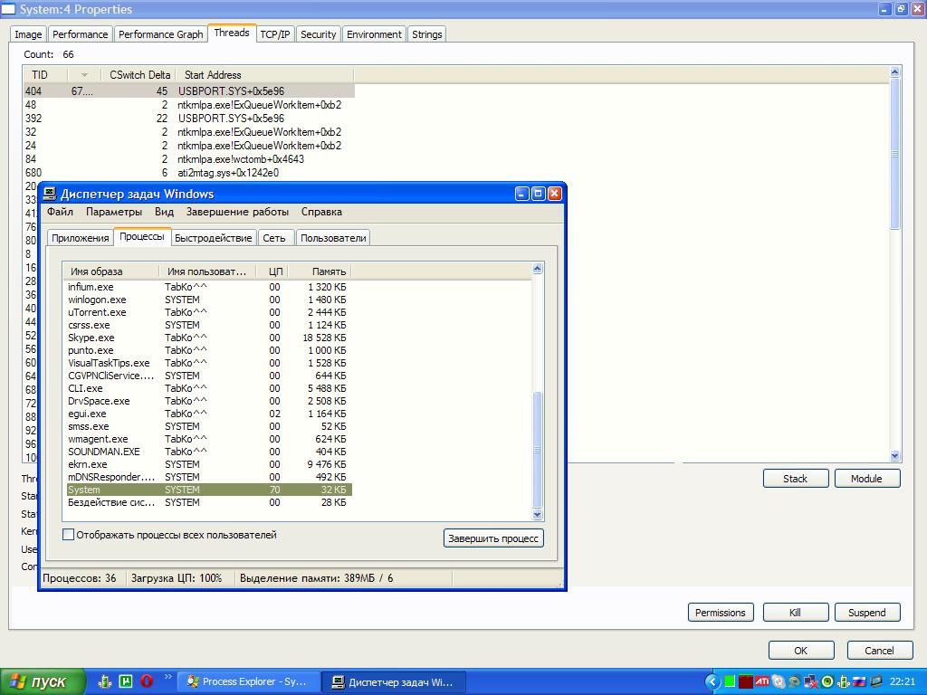Switch to Пользователи tab
The image size is (927, 695).
pyautogui.click(x=333, y=238)
